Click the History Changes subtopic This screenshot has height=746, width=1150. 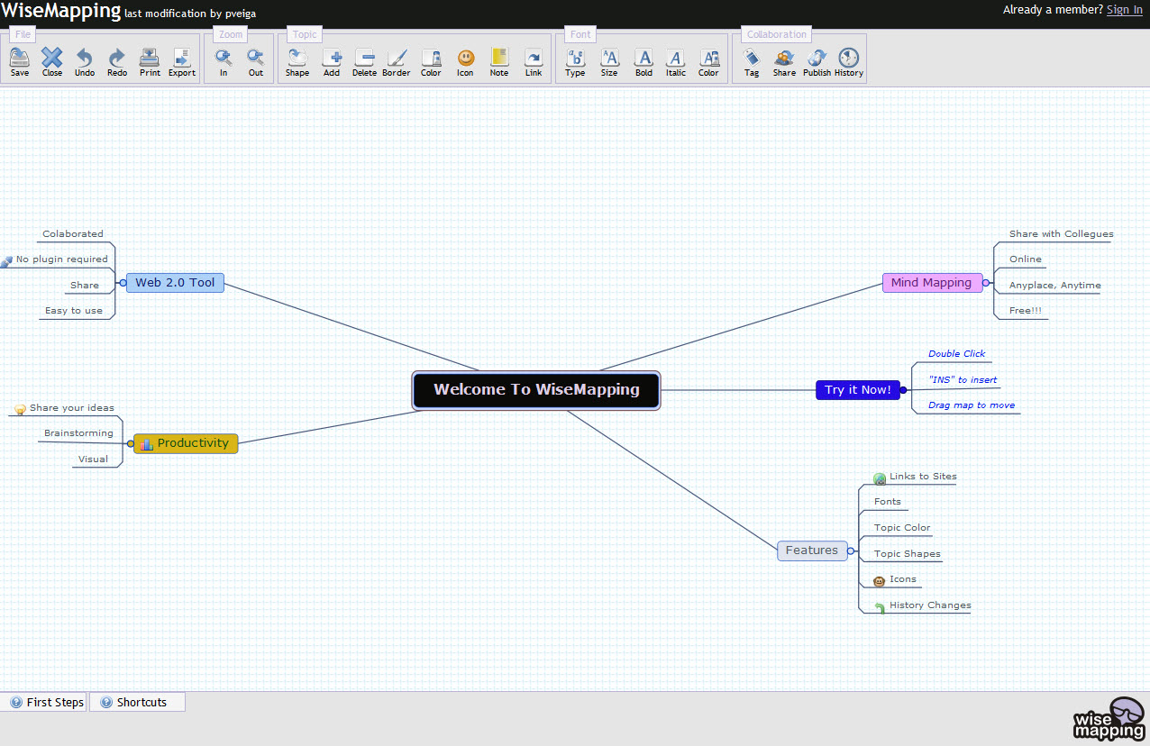(930, 605)
